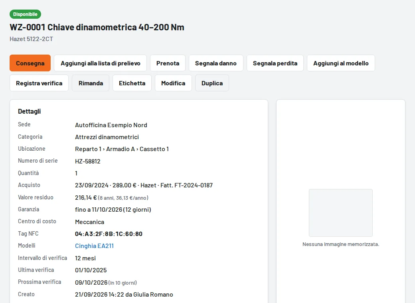Image resolution: width=415 pixels, height=303 pixels.
Task: Click the interval value 12 mesi
Action: tap(85, 258)
